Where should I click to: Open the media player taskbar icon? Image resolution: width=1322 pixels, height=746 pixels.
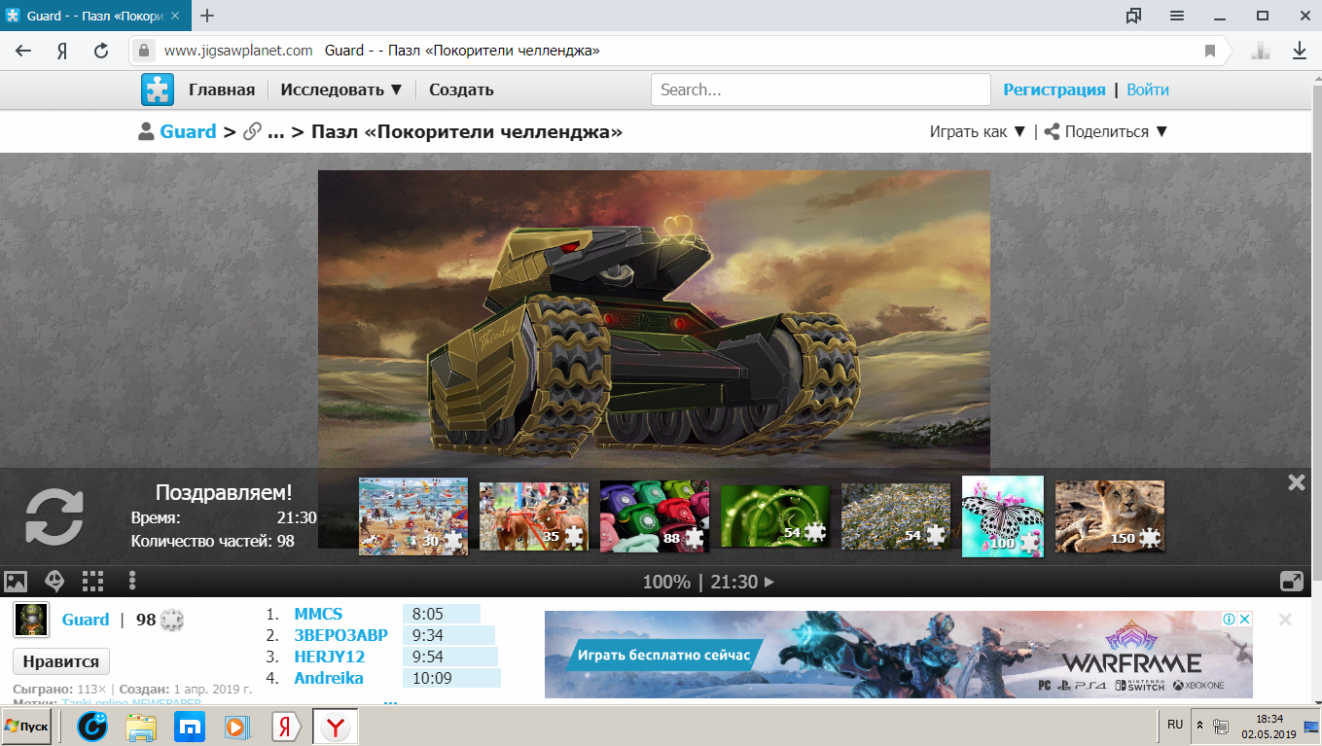[236, 727]
